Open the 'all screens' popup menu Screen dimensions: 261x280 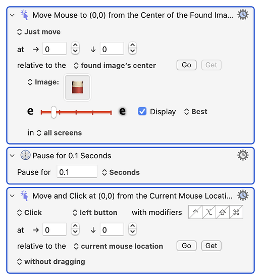(59, 133)
